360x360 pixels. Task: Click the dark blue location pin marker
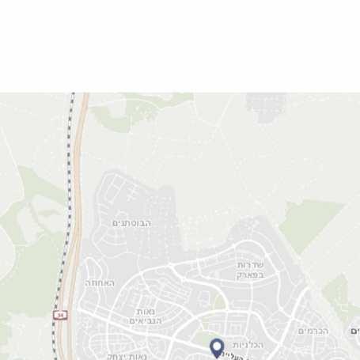[x=217, y=348]
